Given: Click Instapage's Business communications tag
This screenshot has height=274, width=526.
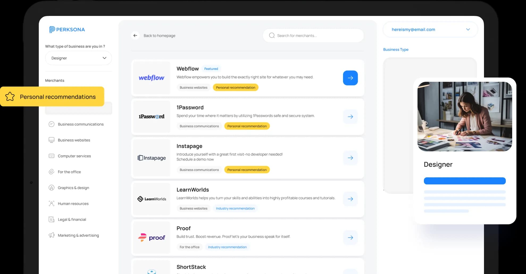Looking at the screenshot, I should click(x=199, y=170).
